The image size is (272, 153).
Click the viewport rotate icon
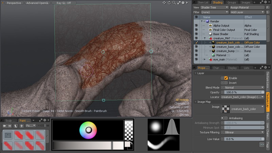pos(169,3)
